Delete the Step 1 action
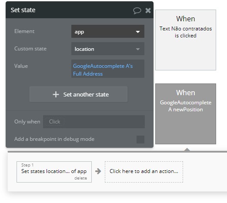 pos(80,178)
